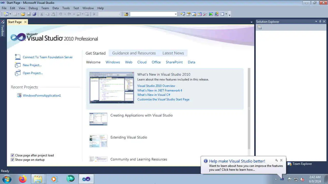Toggle Show page on startup checkbox

pos(12,160)
